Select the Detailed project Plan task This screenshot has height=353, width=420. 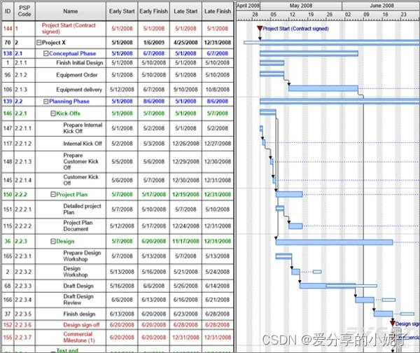click(x=83, y=209)
